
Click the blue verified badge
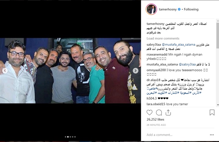179,9
